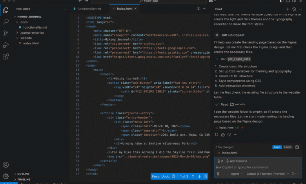Customize layout icon in title bar
Image resolution: width=306 pixels, height=184 pixels.
pyautogui.click(x=301, y=1)
